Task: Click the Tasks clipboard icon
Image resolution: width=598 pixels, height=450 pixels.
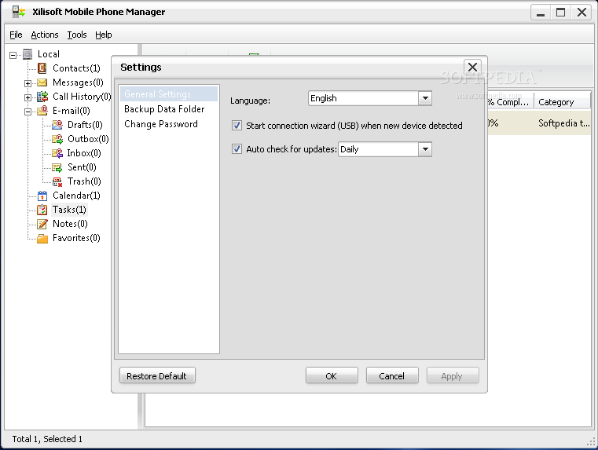Action: click(42, 210)
